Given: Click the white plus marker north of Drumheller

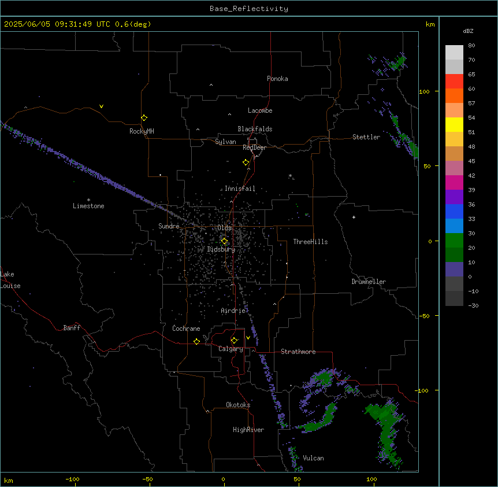Looking at the screenshot, I should point(354,217).
